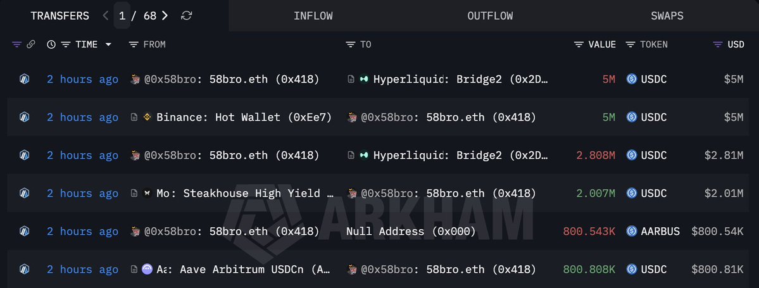The width and height of the screenshot is (759, 288).
Task: Open the VALUE column filter
Action: point(579,44)
